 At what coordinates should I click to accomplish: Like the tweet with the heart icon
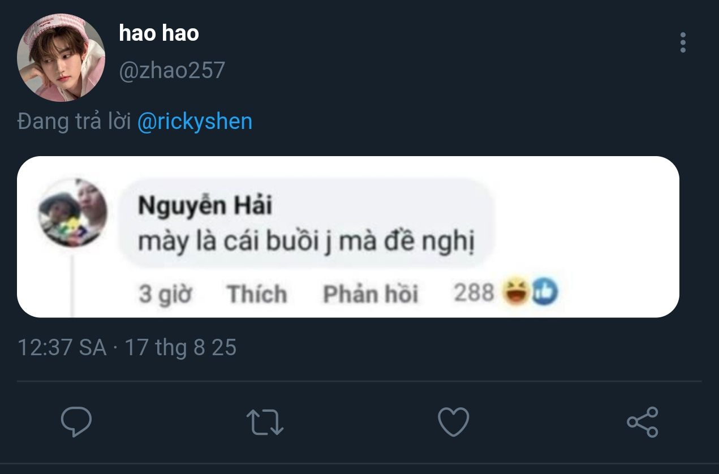coord(454,422)
